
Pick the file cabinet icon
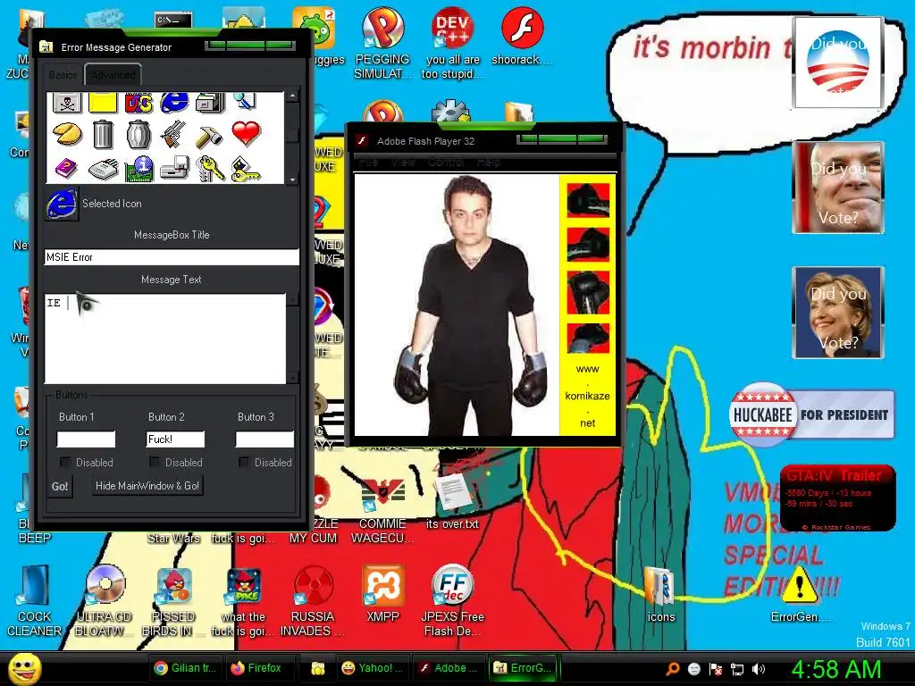pos(210,104)
